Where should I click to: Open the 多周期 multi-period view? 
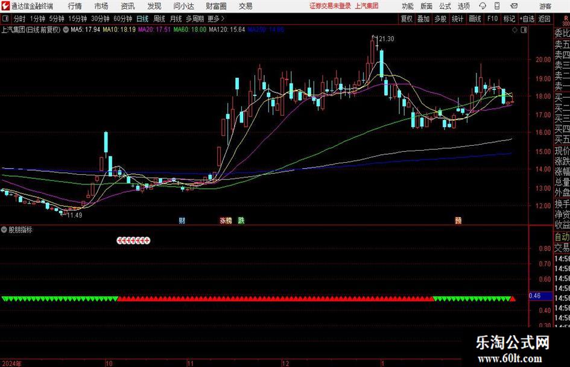(x=195, y=19)
